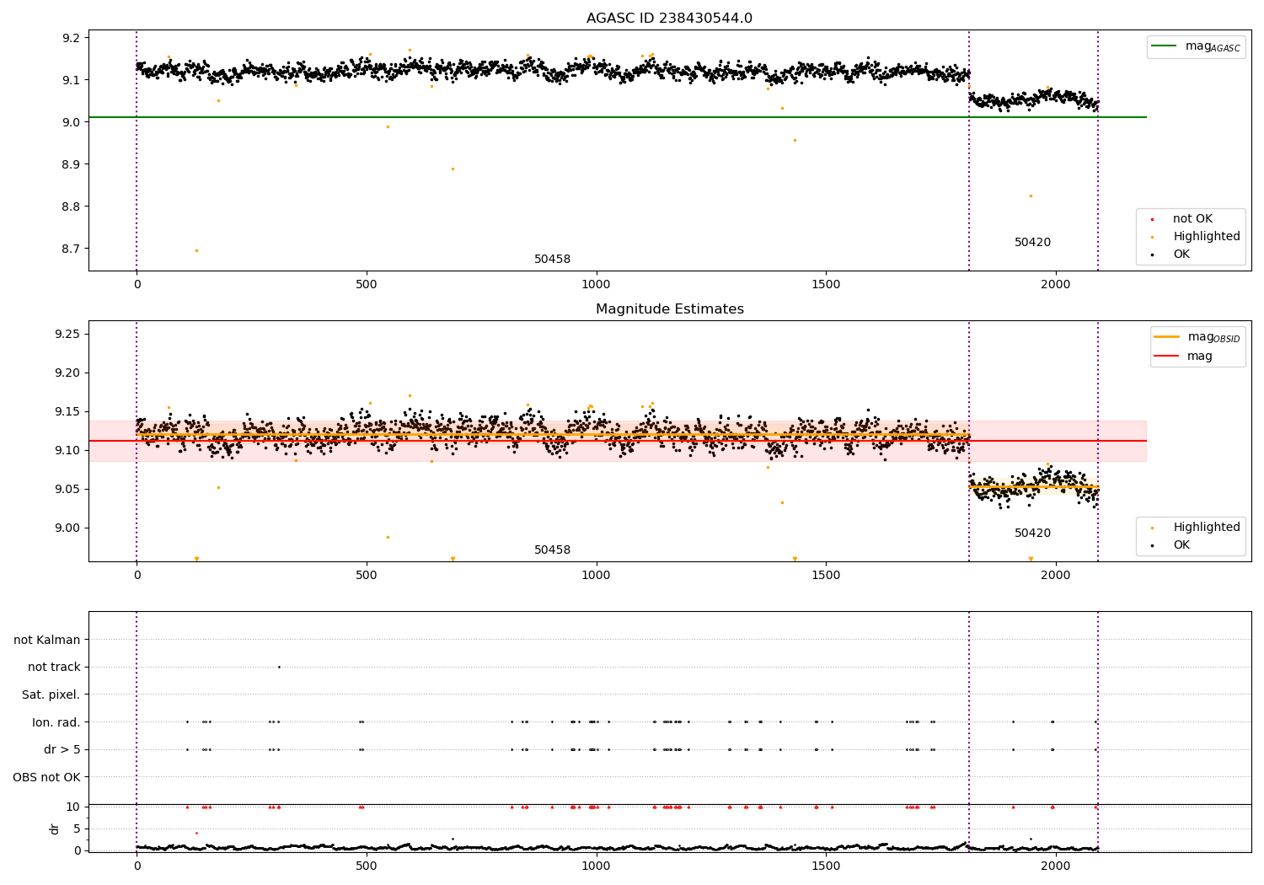Click the 8.7 y-axis tick label
Screen dimensions: 1264x885
(71, 249)
